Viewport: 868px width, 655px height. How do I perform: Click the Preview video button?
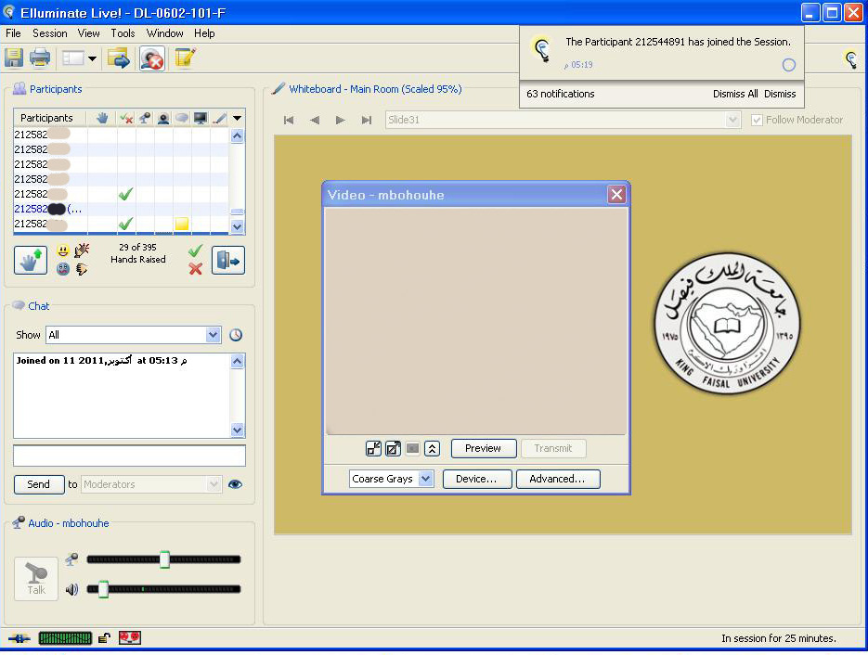click(484, 448)
